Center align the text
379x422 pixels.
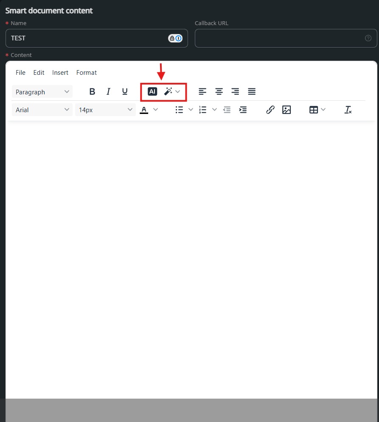(x=219, y=91)
